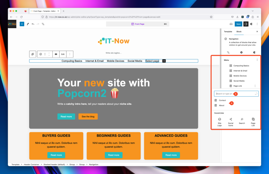The width and height of the screenshot is (269, 174).
Task: Select the Internet & Email menu link
Action: (95, 61)
